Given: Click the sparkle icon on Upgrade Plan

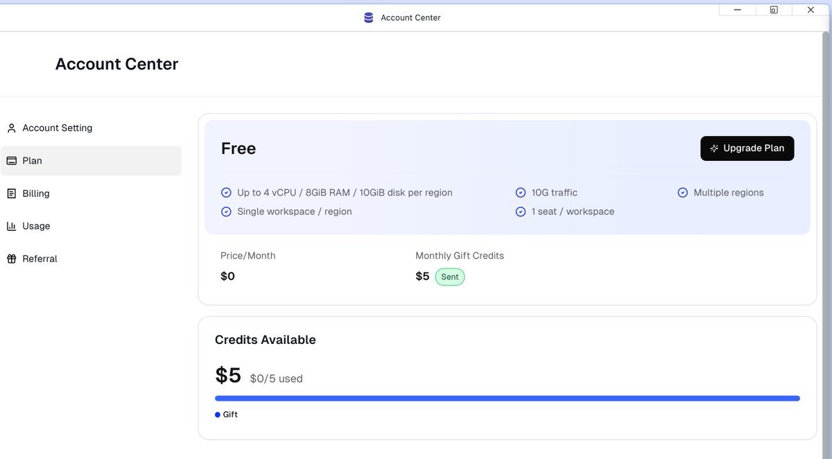Looking at the screenshot, I should 713,148.
